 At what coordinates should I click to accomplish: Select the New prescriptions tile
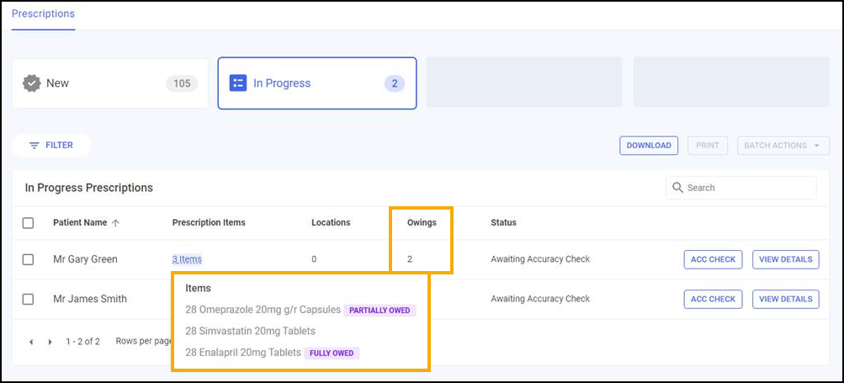[109, 83]
